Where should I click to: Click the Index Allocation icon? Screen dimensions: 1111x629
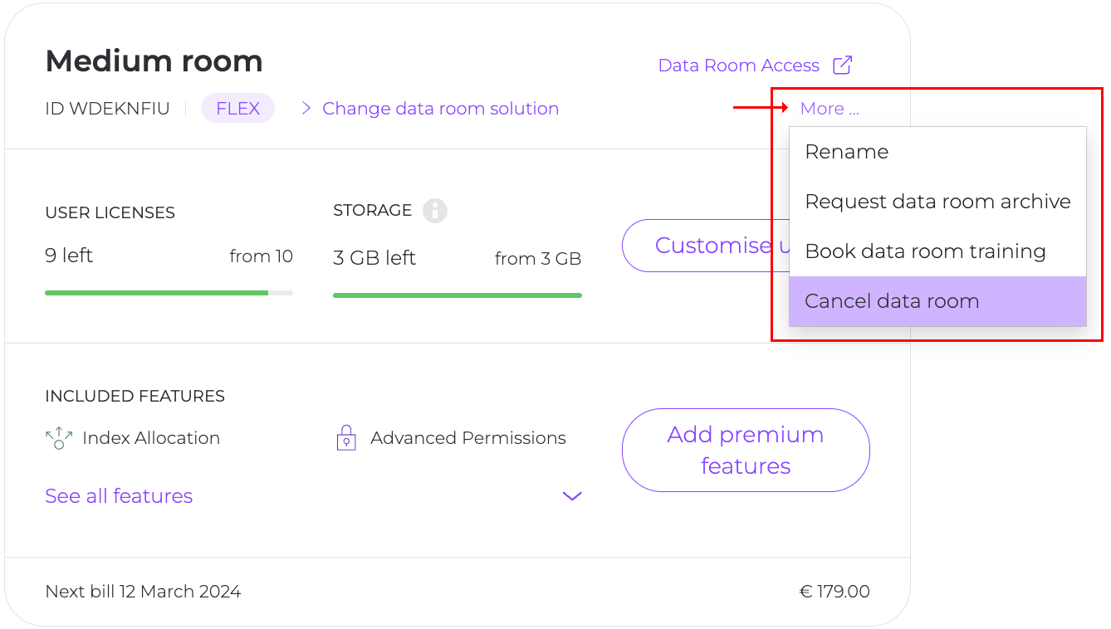(59, 438)
